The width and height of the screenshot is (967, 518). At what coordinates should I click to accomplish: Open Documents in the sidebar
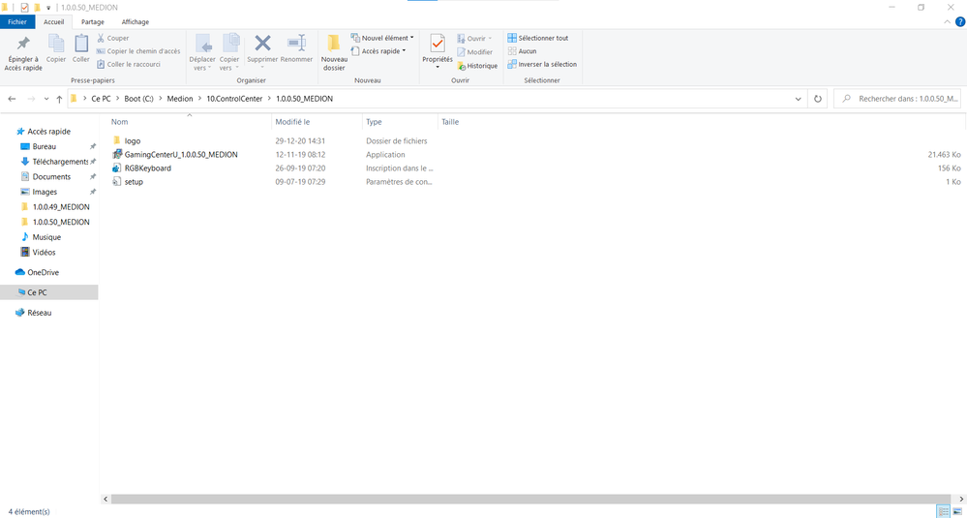[51, 177]
